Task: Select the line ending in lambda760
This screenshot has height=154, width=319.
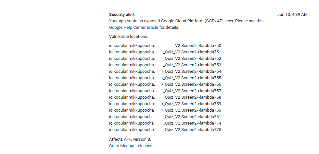Action: click(165, 110)
